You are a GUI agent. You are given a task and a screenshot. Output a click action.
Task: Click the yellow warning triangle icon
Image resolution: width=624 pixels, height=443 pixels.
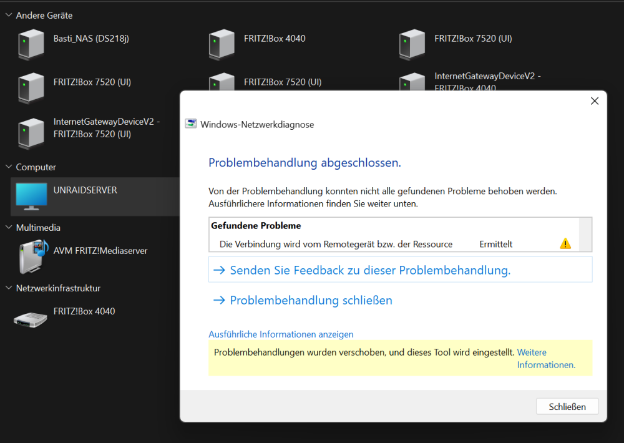(x=565, y=243)
